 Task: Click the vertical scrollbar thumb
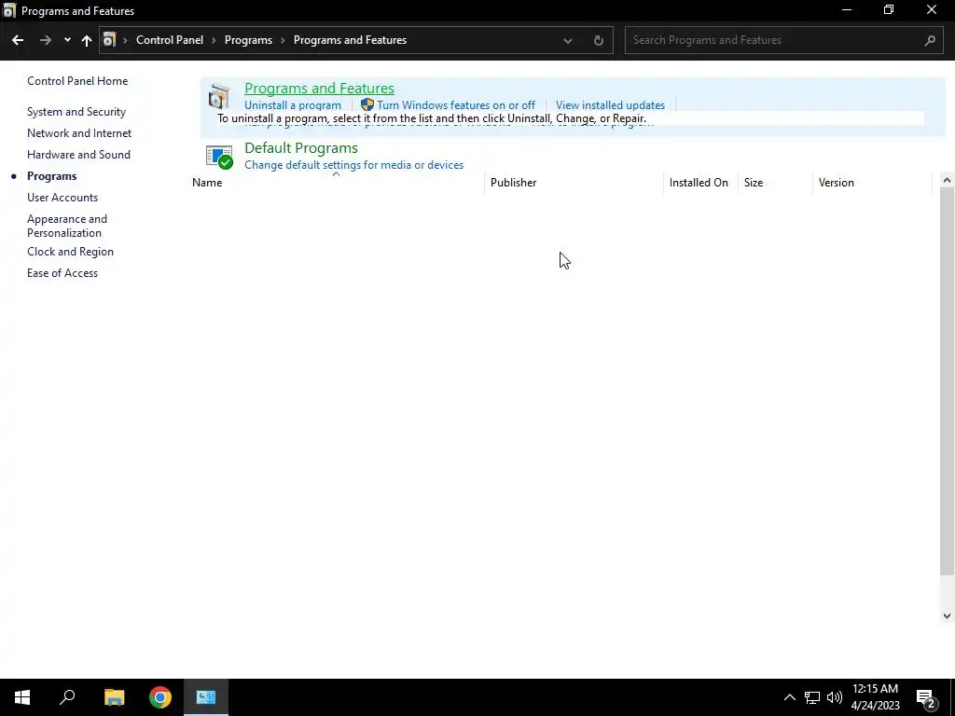(947, 381)
